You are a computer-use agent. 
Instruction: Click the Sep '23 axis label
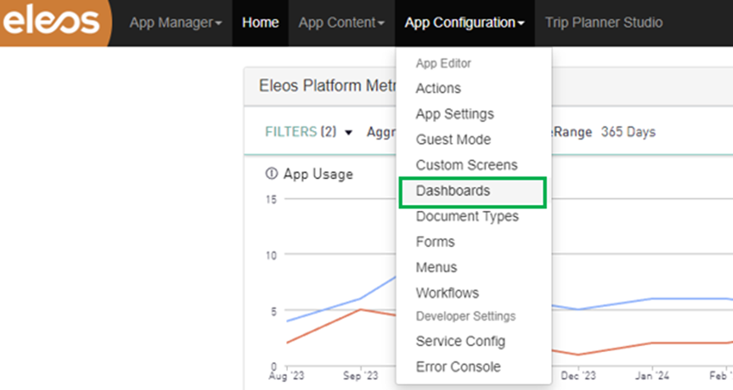coord(360,376)
